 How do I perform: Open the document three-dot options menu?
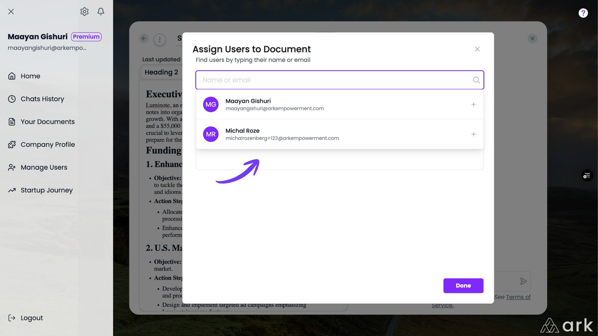pos(160,40)
